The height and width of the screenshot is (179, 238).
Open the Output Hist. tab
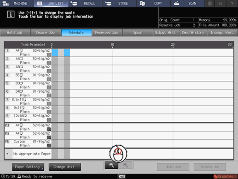[x=166, y=33]
